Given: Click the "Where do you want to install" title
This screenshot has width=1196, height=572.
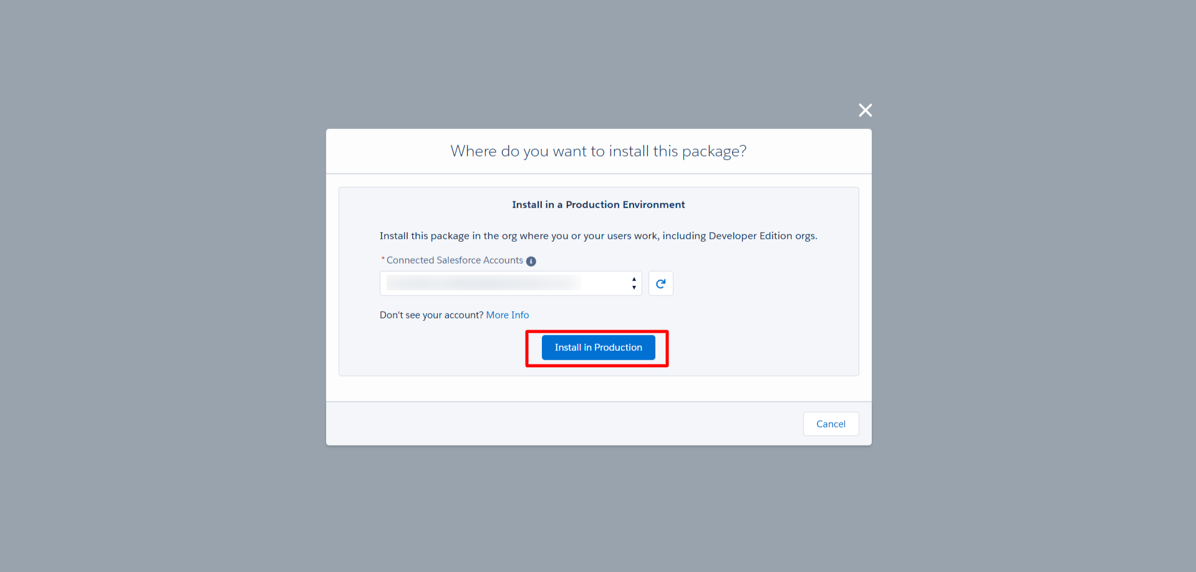Looking at the screenshot, I should (x=598, y=151).
